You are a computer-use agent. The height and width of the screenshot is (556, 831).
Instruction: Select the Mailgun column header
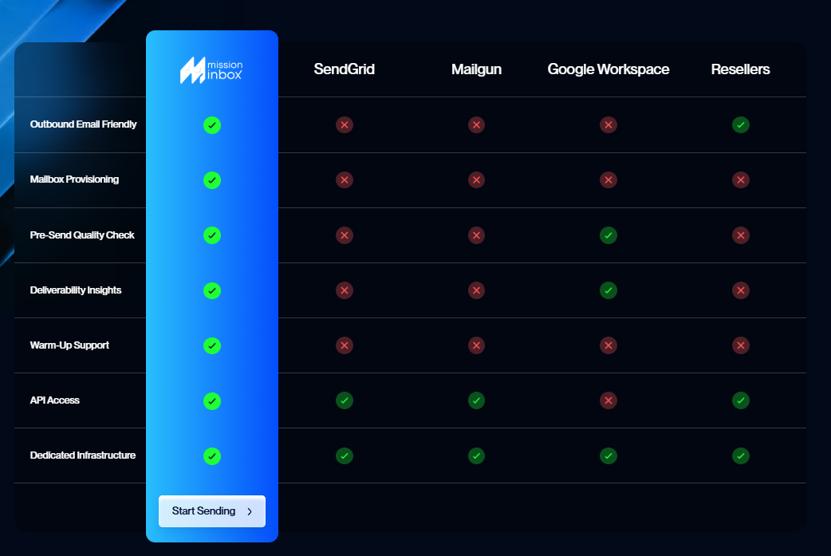pos(476,69)
